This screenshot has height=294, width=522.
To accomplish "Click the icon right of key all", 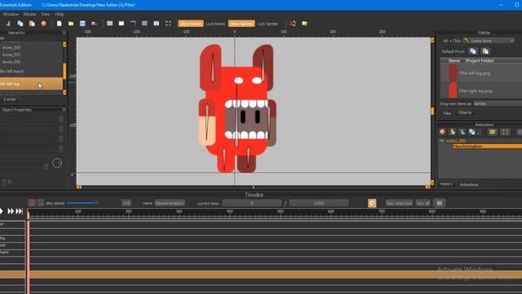I will (440, 203).
